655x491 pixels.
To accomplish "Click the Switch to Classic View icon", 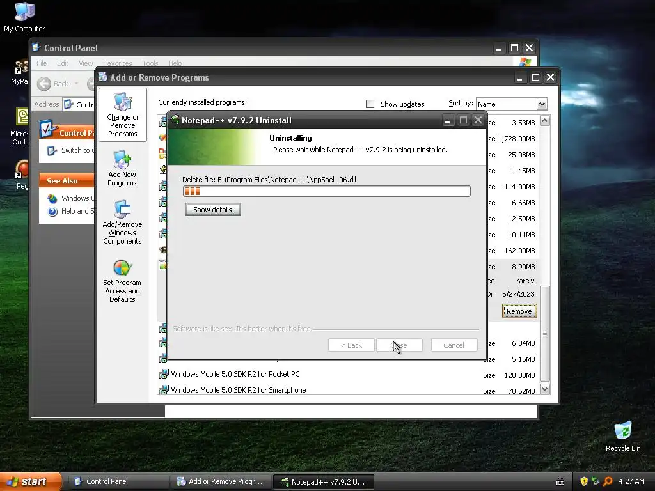I will (52, 150).
